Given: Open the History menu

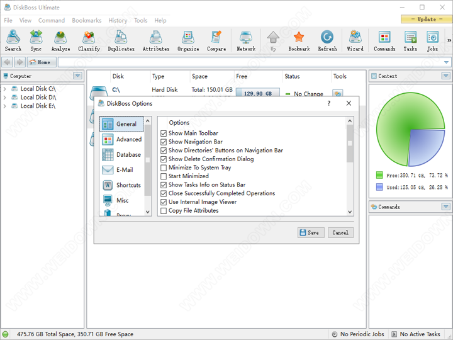Looking at the screenshot, I should [x=118, y=21].
